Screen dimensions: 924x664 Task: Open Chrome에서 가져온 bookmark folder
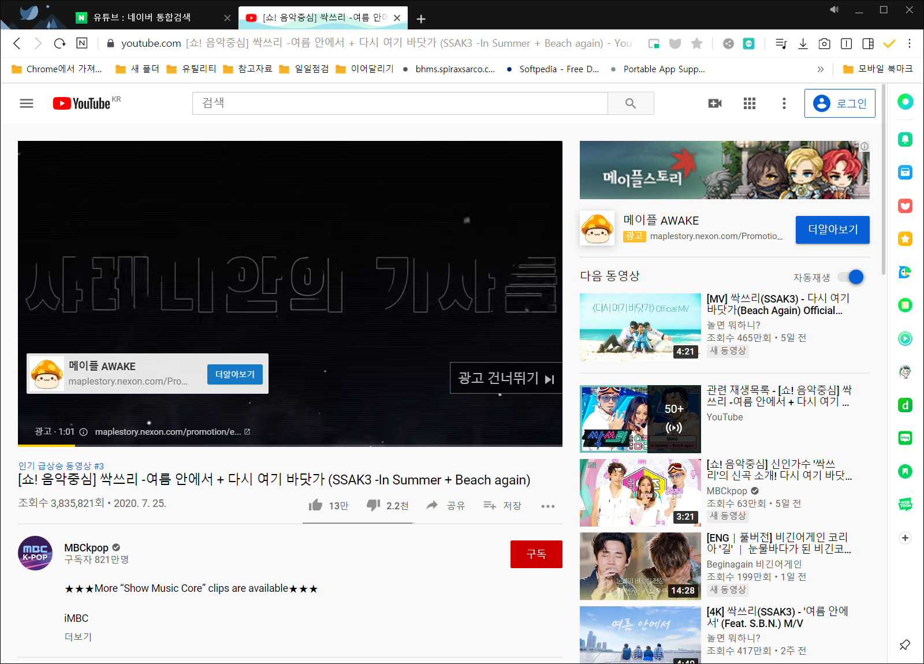(x=57, y=69)
